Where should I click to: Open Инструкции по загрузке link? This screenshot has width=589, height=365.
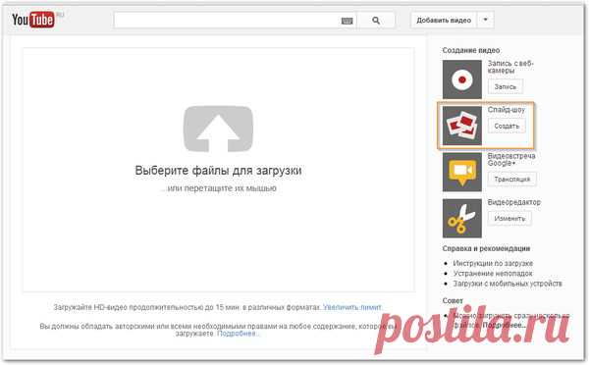493,263
